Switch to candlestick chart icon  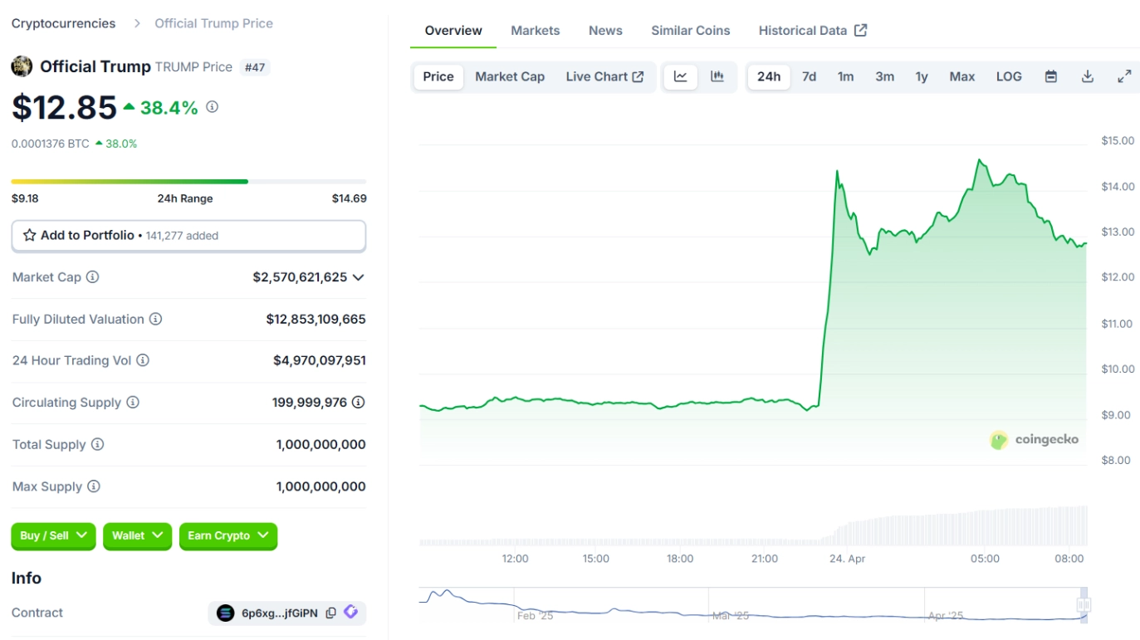pos(717,76)
